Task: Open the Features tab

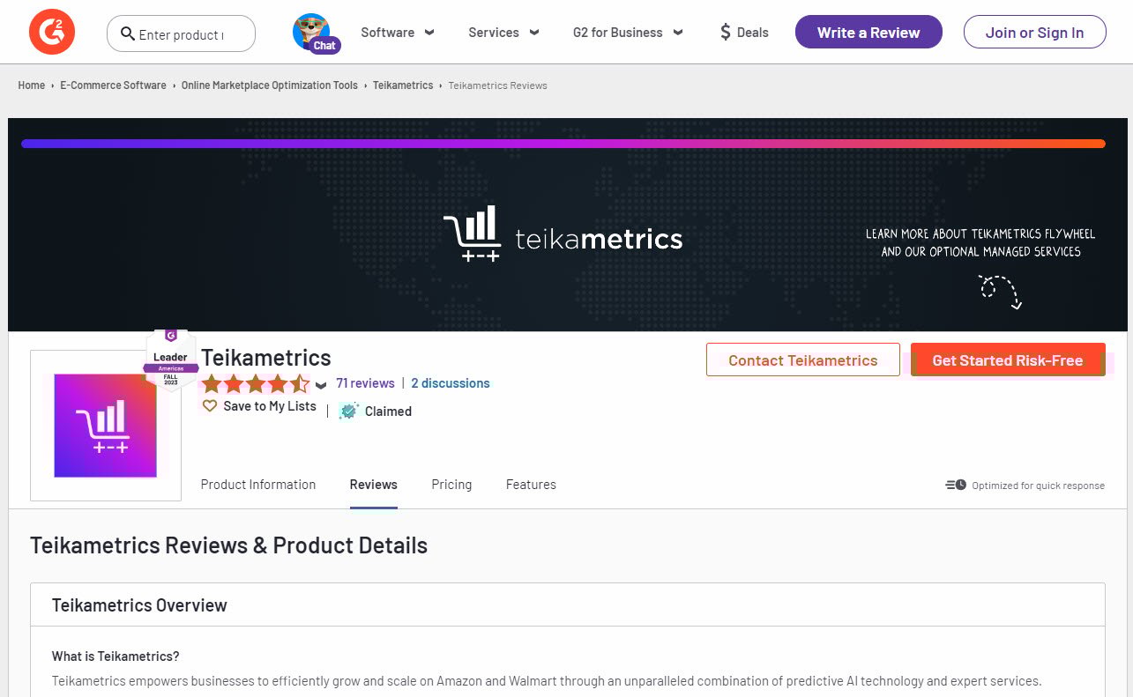Action: 531,485
